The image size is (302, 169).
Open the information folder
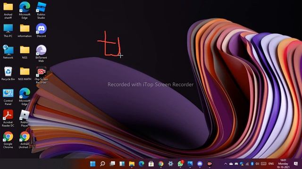tap(25, 31)
